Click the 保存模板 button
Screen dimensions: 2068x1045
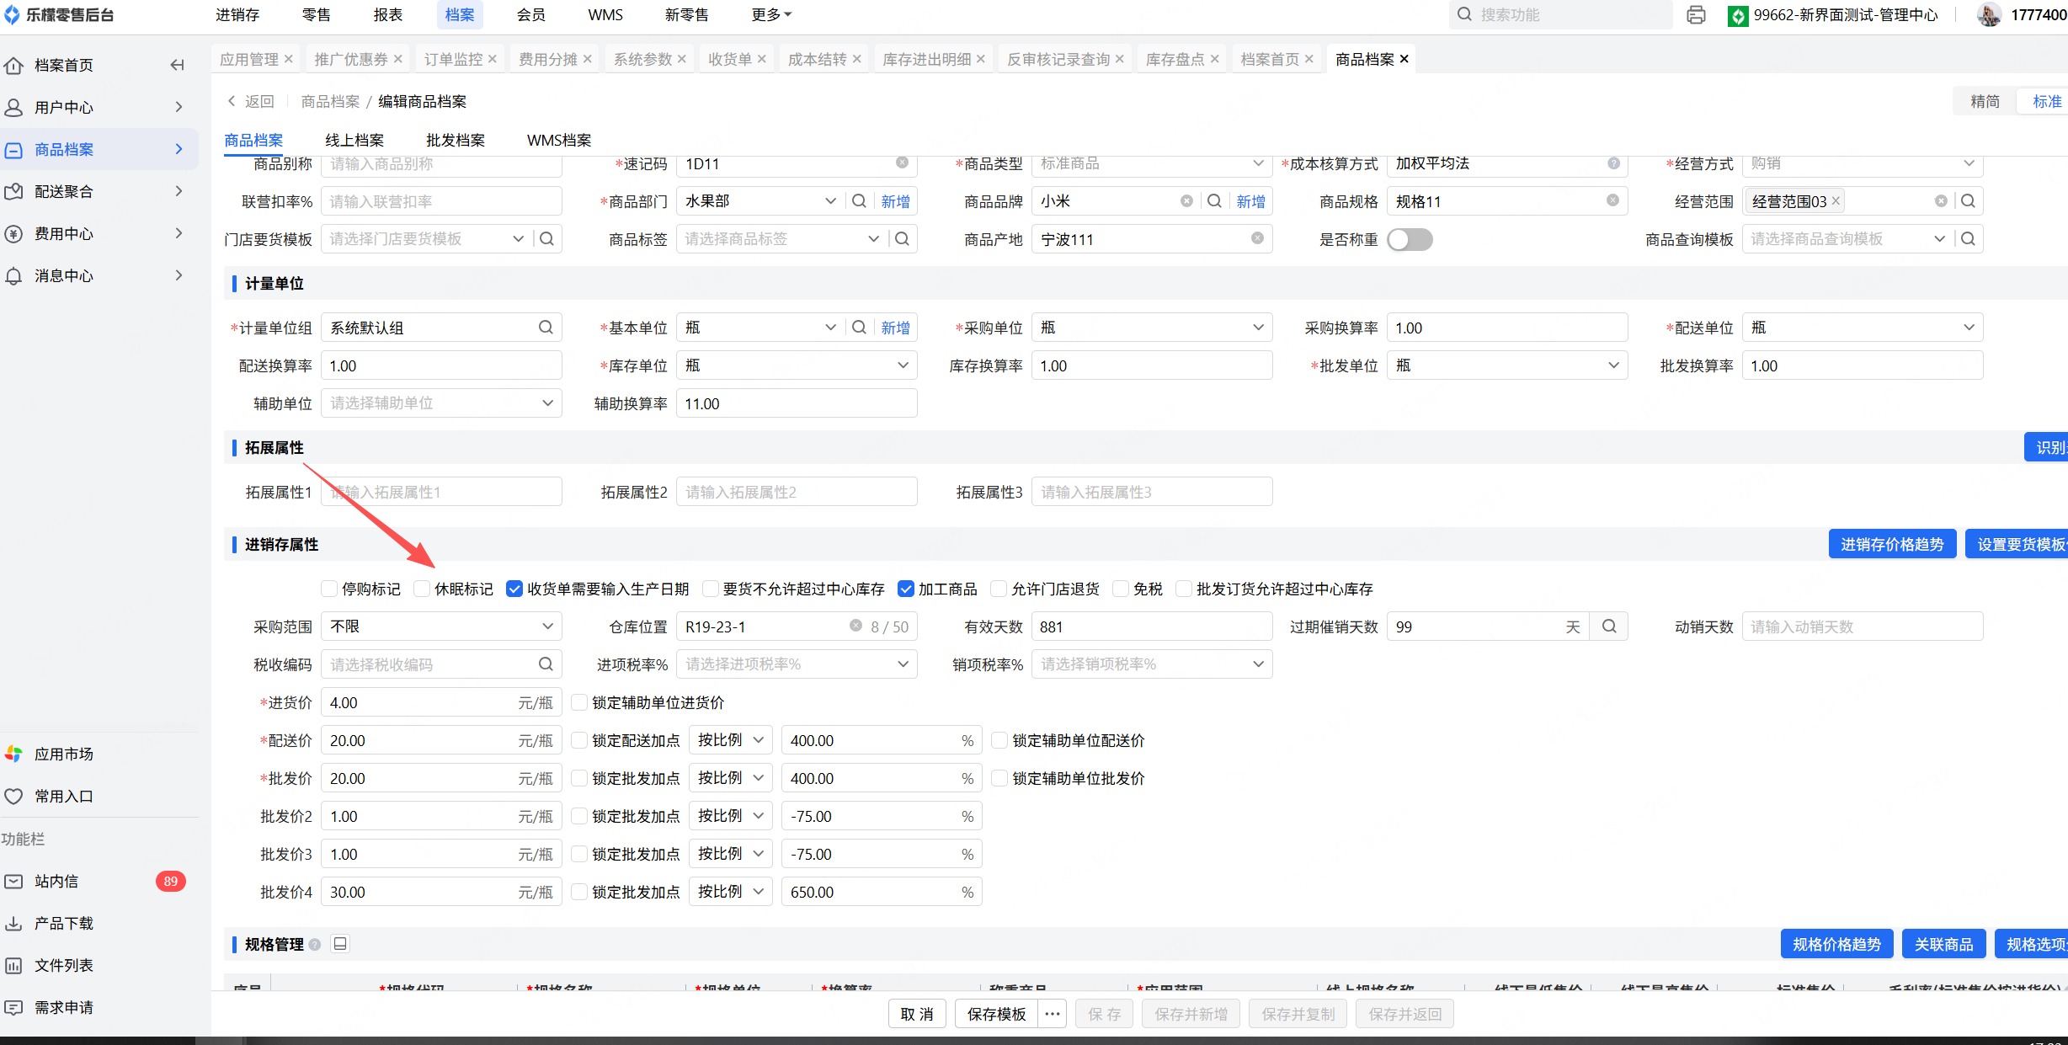[996, 1014]
